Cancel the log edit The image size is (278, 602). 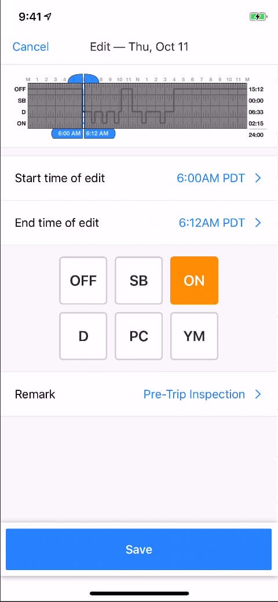point(31,47)
